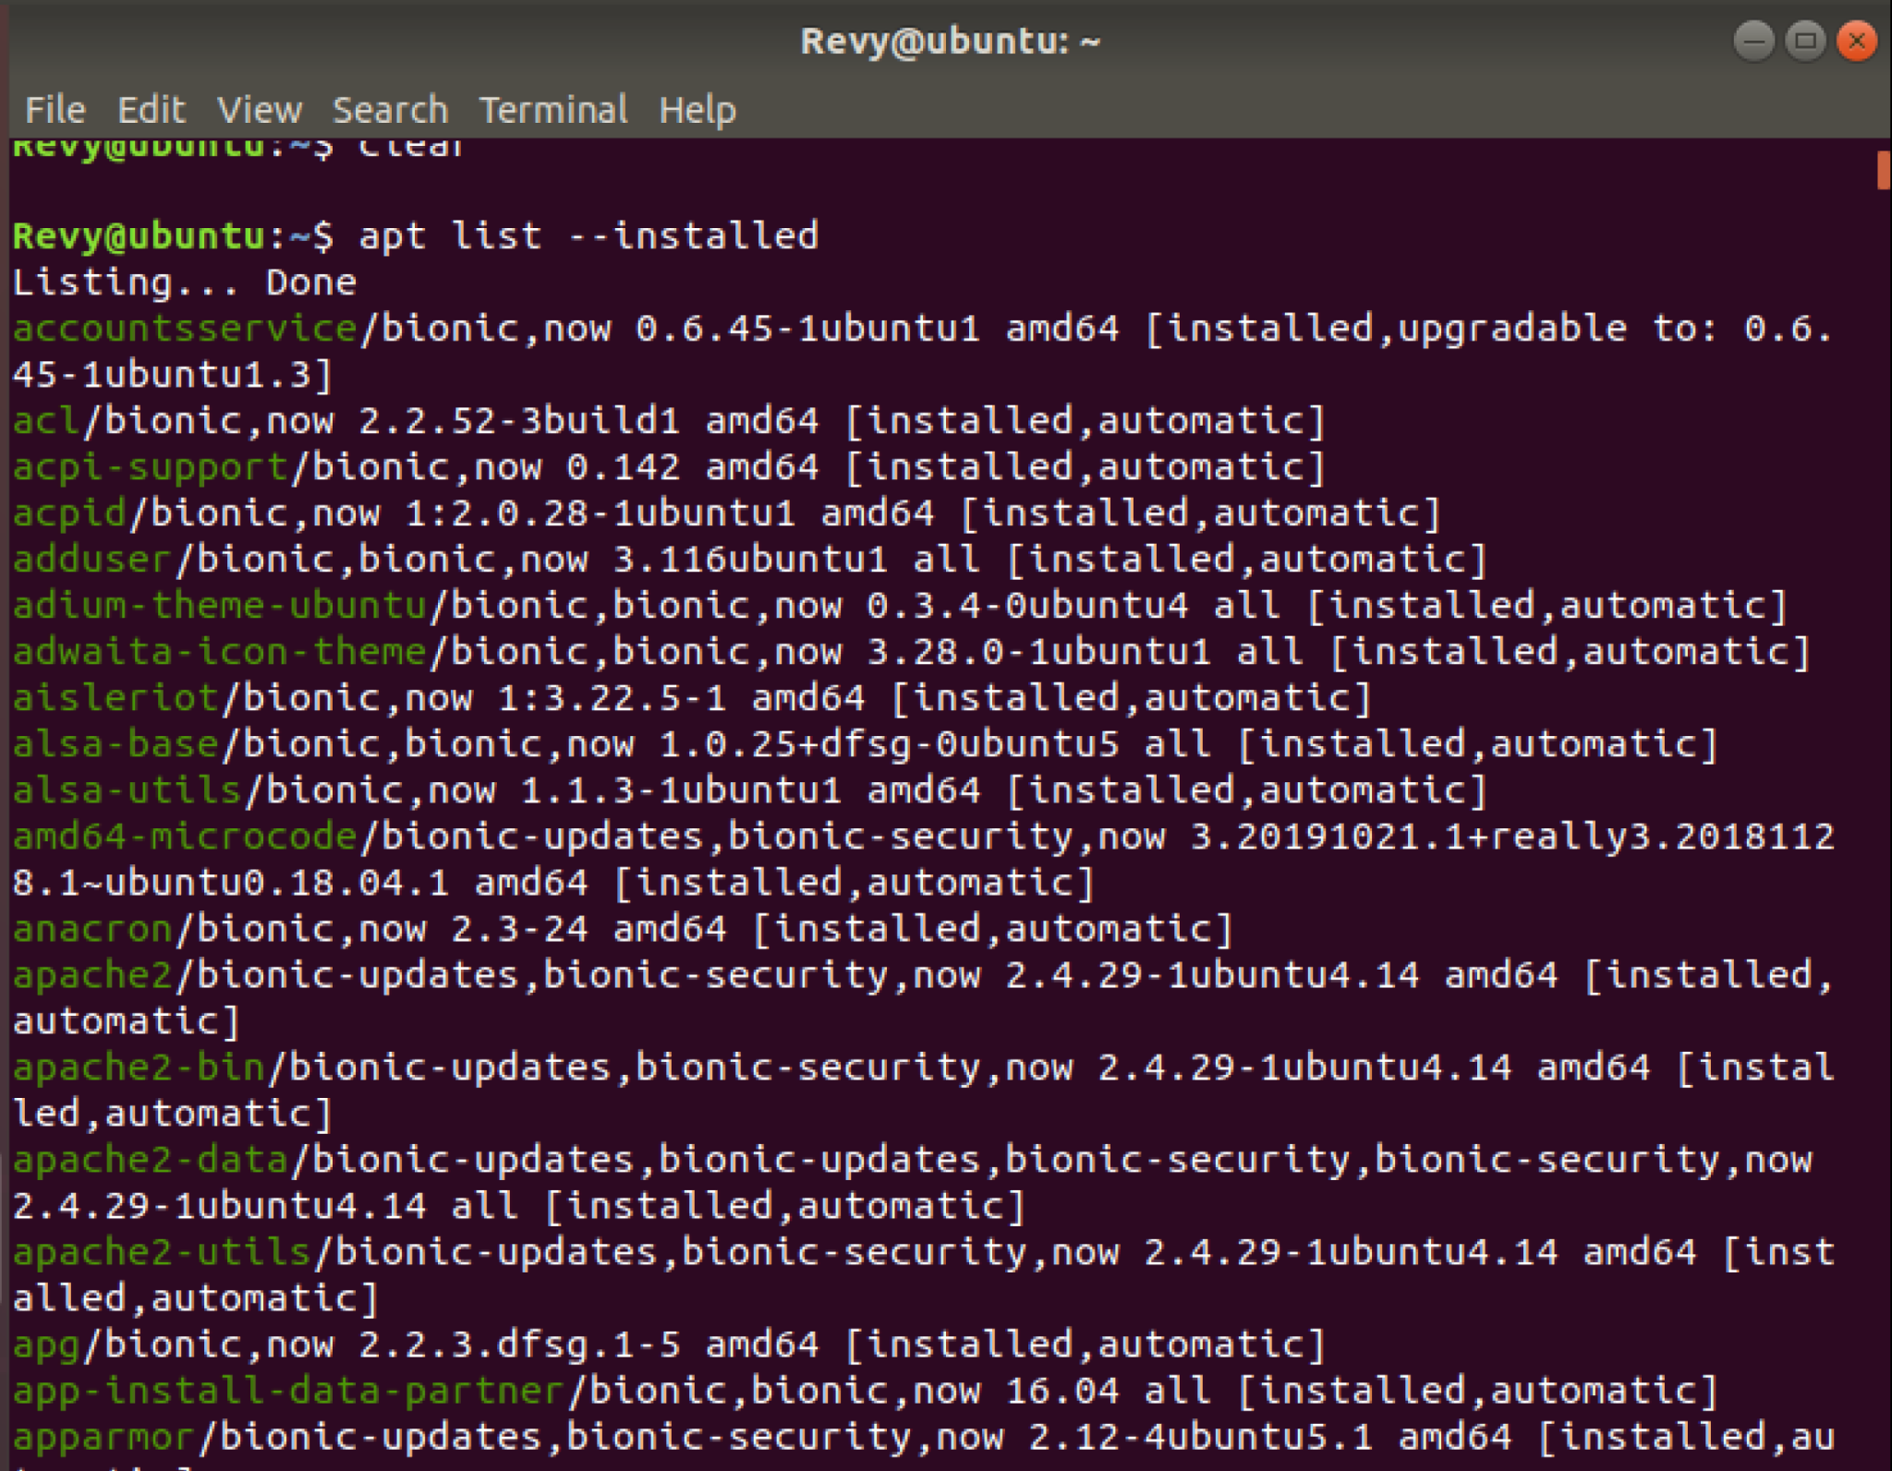Viewport: 1892px width, 1471px height.
Task: Click the 'Listing... Done' output line
Action: pos(185,283)
